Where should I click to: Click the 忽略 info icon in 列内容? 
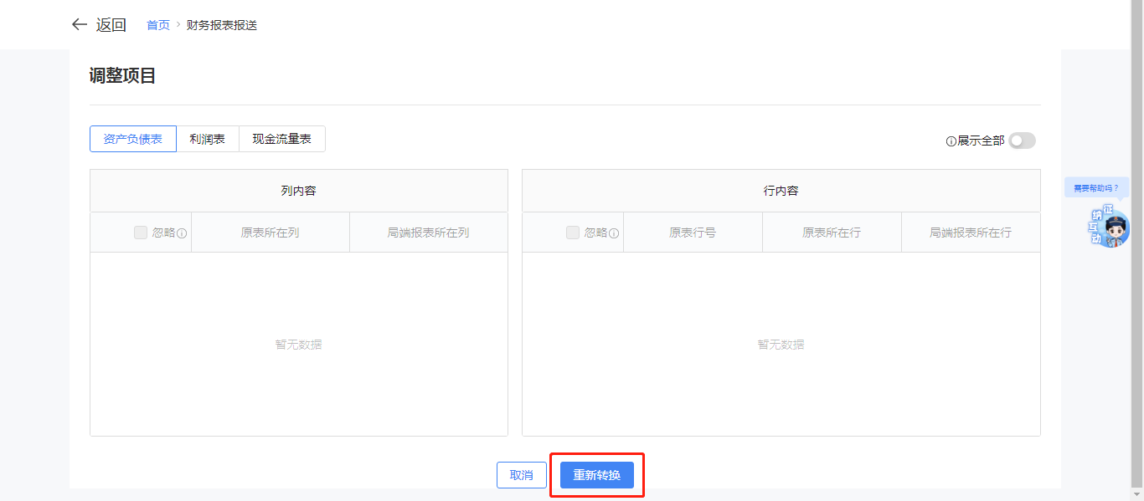click(x=181, y=233)
